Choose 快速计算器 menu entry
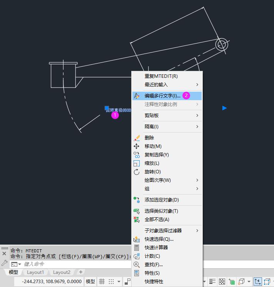Screen dimensions: 274x287 (x=167, y=248)
